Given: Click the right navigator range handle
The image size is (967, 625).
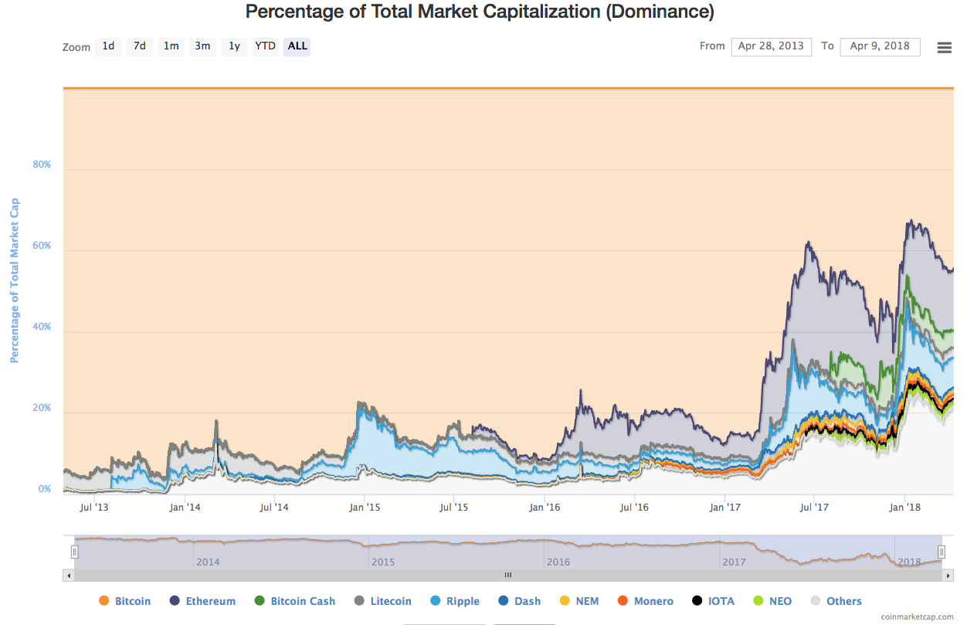Looking at the screenshot, I should click(942, 552).
